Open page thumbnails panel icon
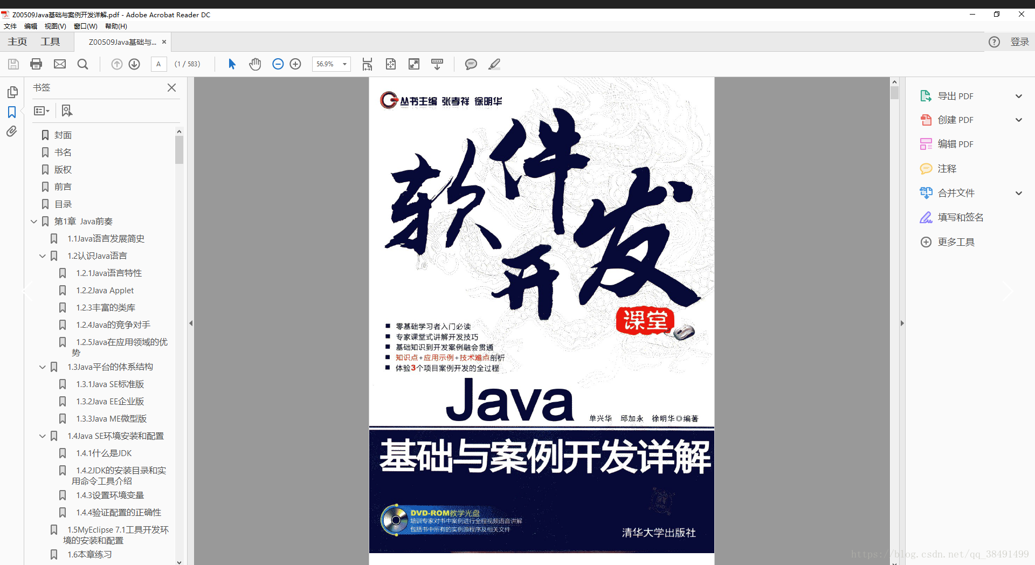Viewport: 1035px width, 565px height. tap(12, 92)
